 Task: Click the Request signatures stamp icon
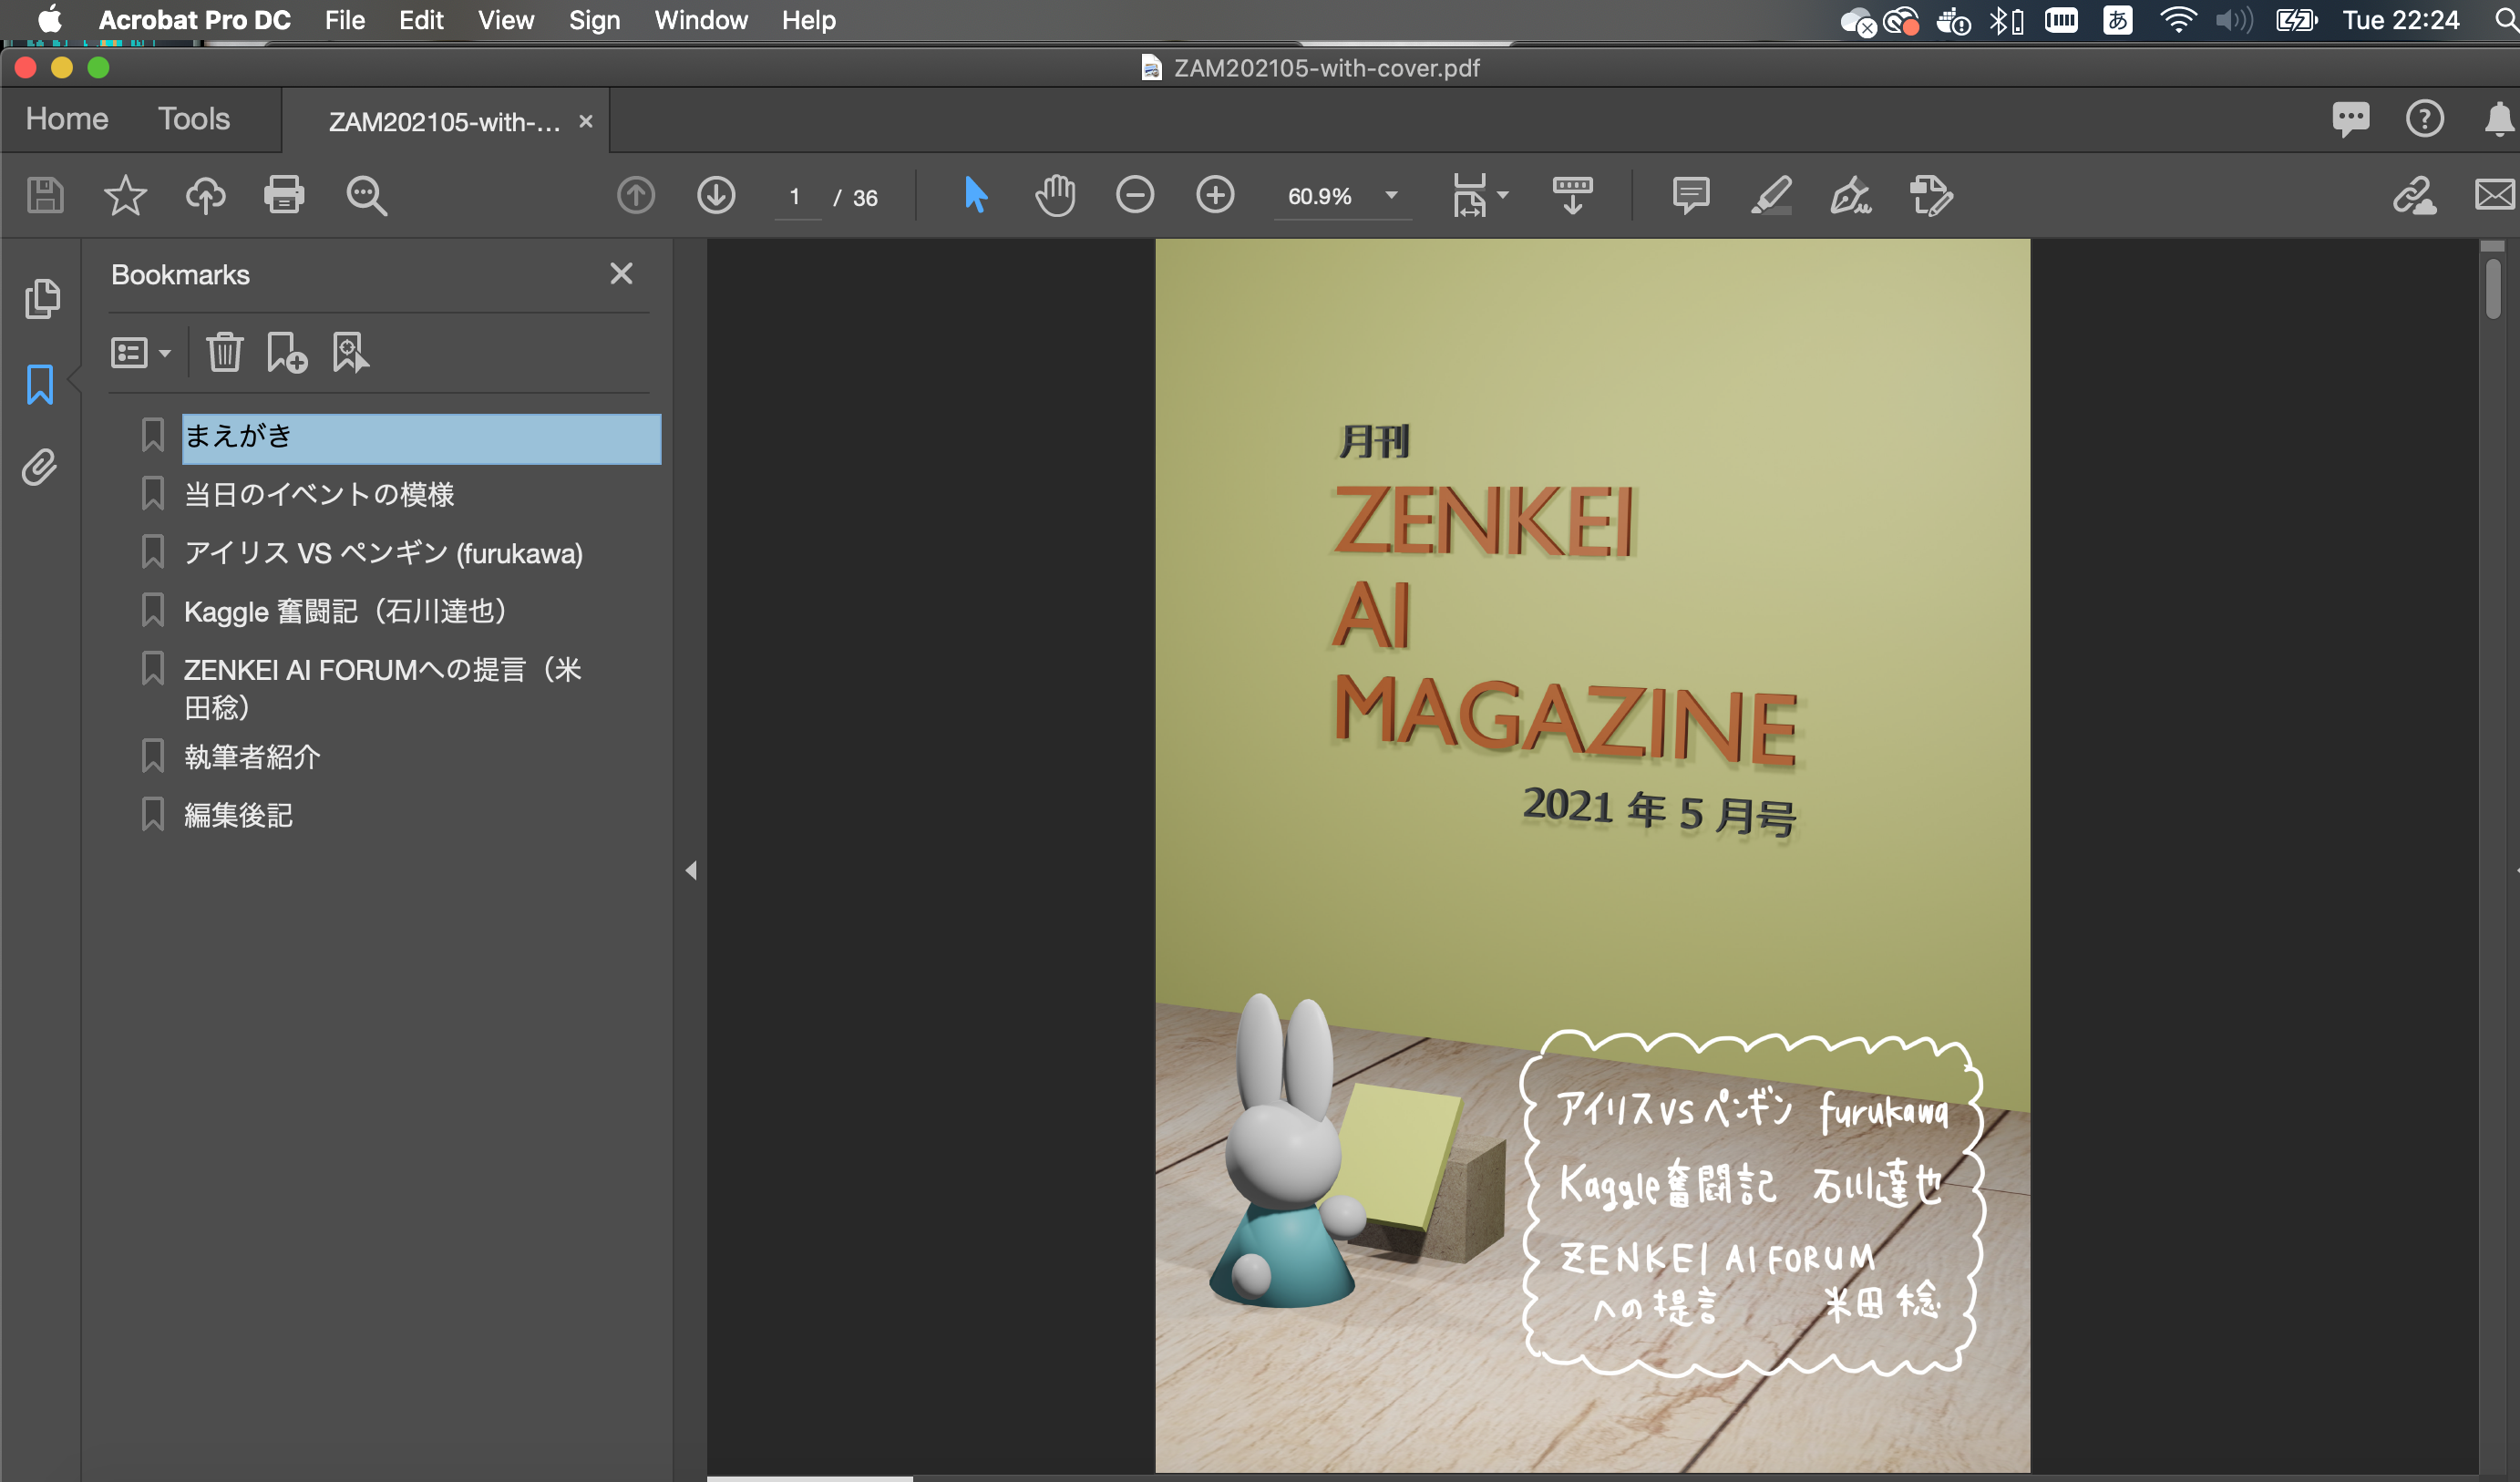(1931, 195)
